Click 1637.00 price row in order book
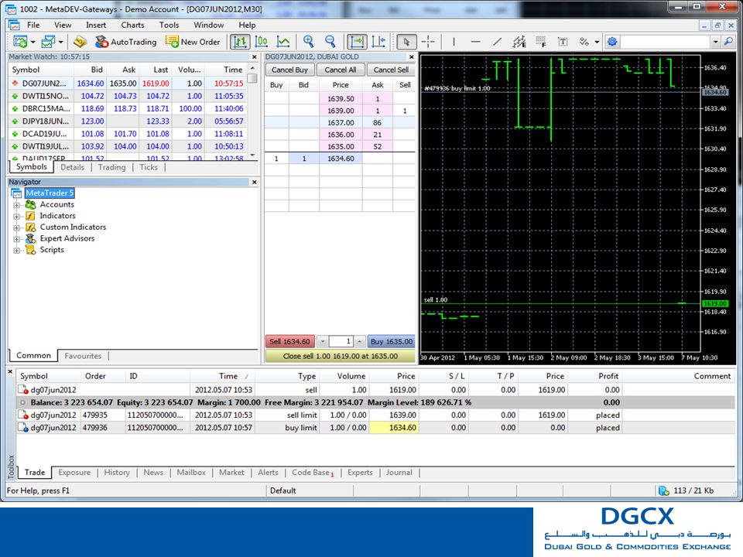 pyautogui.click(x=340, y=123)
